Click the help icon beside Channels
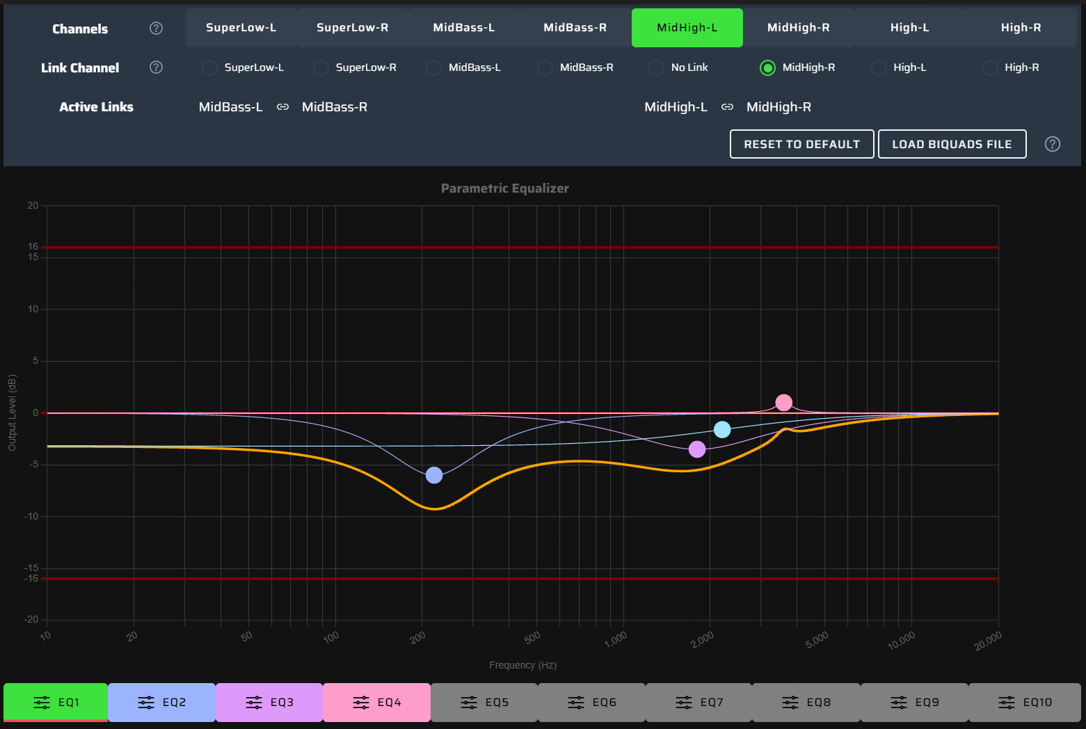The width and height of the screenshot is (1086, 729). pyautogui.click(x=157, y=29)
